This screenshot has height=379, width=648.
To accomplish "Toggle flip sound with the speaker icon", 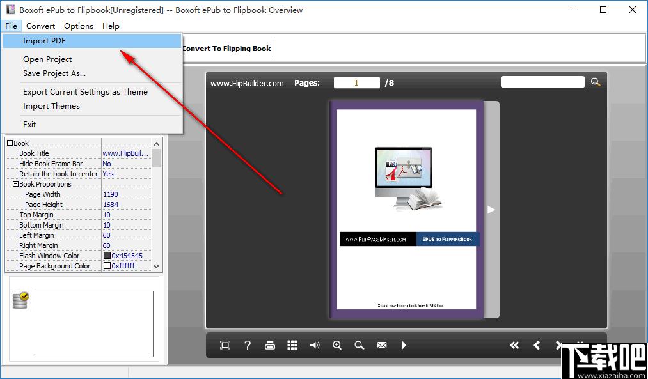I will tap(315, 345).
